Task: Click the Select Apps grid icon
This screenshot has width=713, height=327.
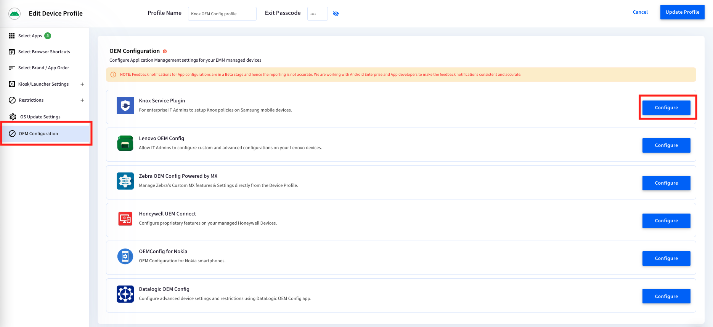Action: 12,36
